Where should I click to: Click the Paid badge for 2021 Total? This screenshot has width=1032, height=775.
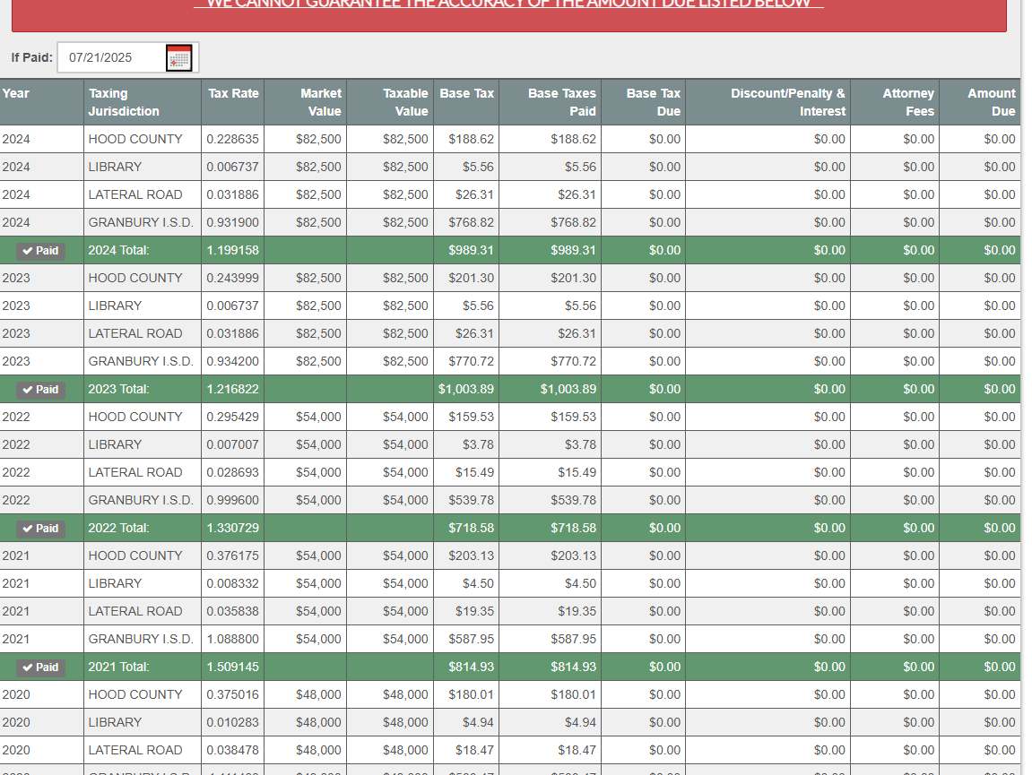[40, 667]
